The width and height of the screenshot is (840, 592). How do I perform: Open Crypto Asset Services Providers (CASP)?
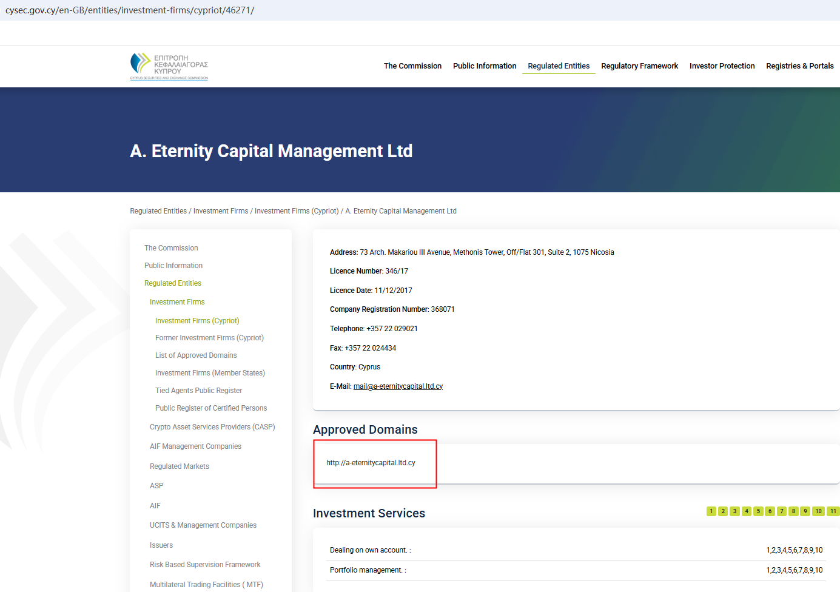point(212,427)
